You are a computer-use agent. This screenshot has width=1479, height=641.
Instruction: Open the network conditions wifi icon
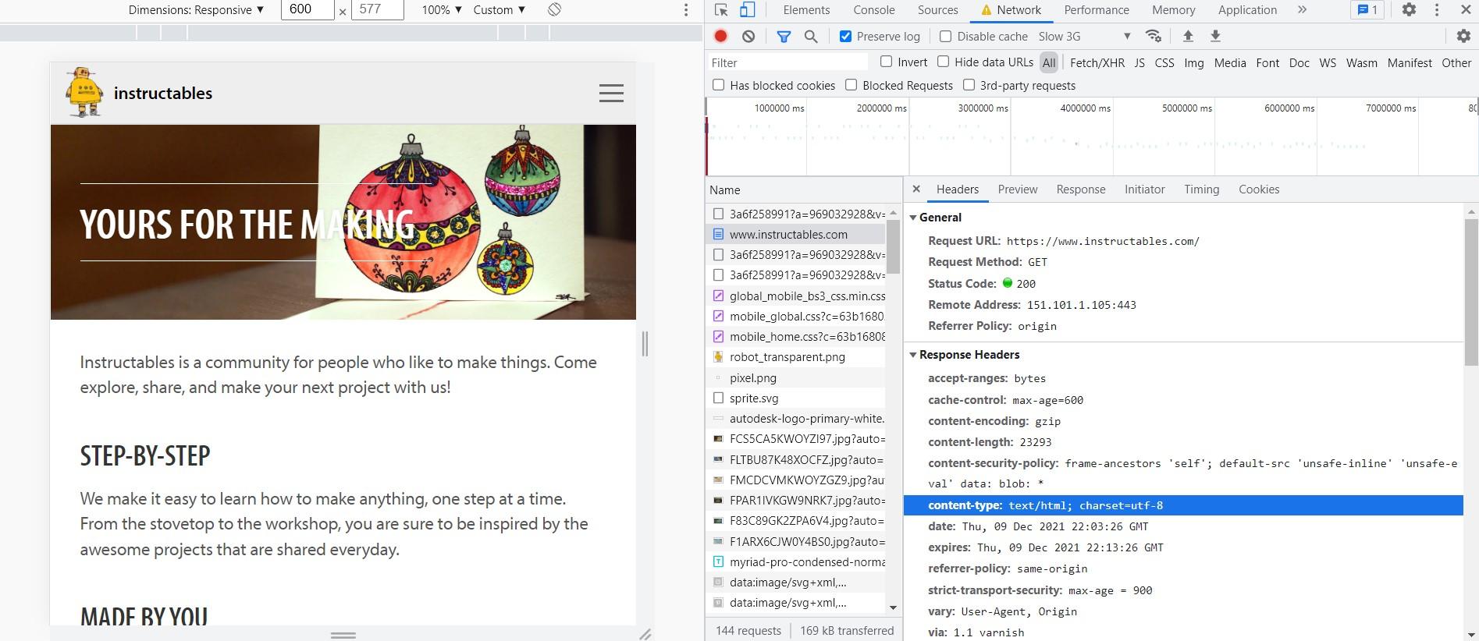coord(1154,36)
